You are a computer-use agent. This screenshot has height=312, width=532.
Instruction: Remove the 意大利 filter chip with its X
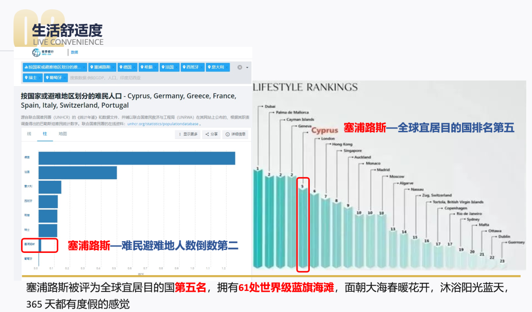pos(226,67)
